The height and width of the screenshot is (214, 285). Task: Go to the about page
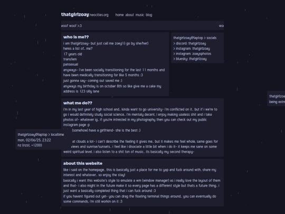click(130, 15)
